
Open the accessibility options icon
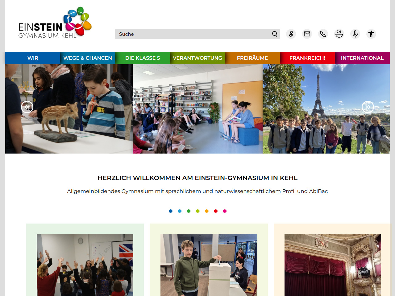[x=371, y=34]
